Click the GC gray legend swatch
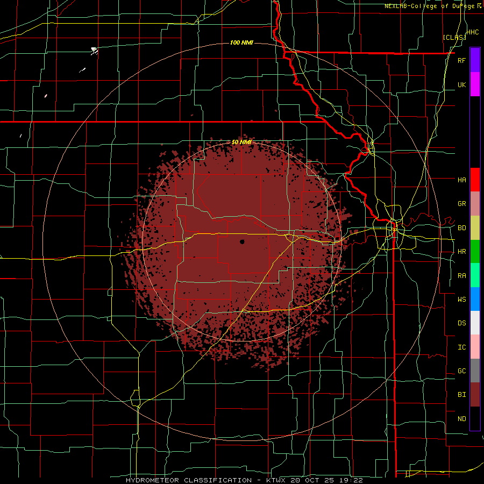 475,371
